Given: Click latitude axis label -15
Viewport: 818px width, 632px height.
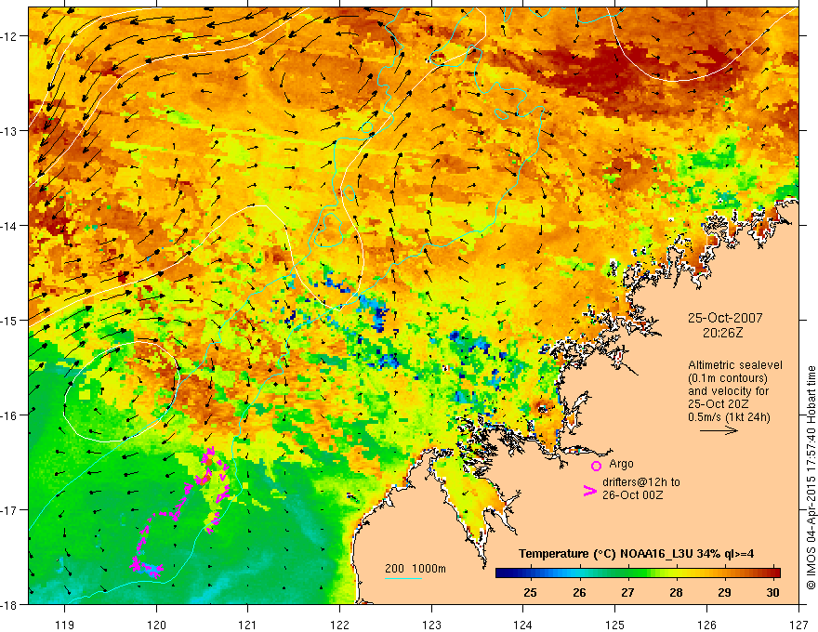Looking at the screenshot, I should coord(11,320).
